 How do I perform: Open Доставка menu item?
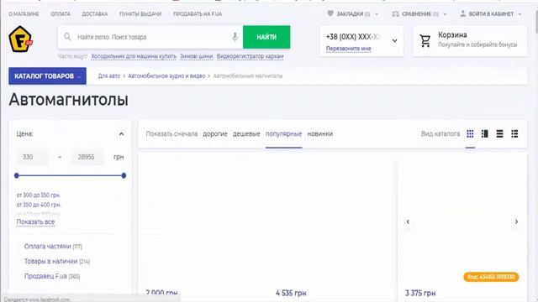[x=95, y=14]
